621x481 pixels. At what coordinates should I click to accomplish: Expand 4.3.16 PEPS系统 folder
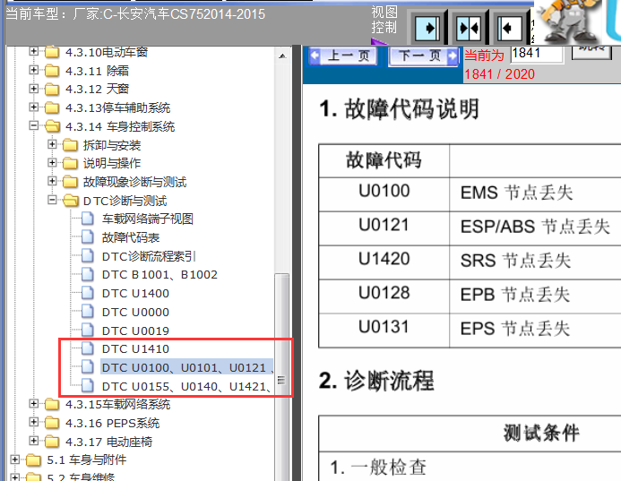pos(34,422)
